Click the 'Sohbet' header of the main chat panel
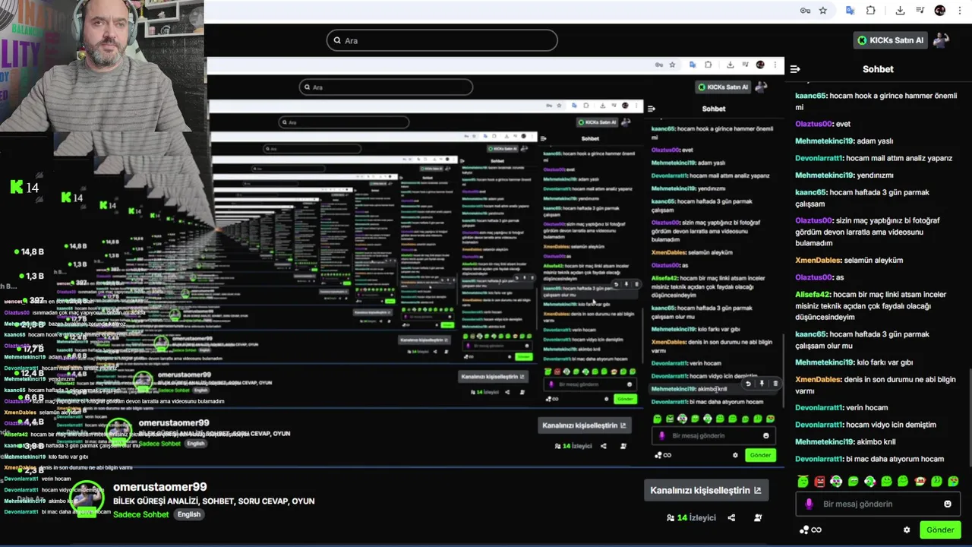The width and height of the screenshot is (972, 547). 878,69
